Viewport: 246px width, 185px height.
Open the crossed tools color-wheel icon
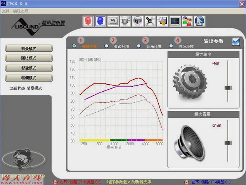[150, 21]
